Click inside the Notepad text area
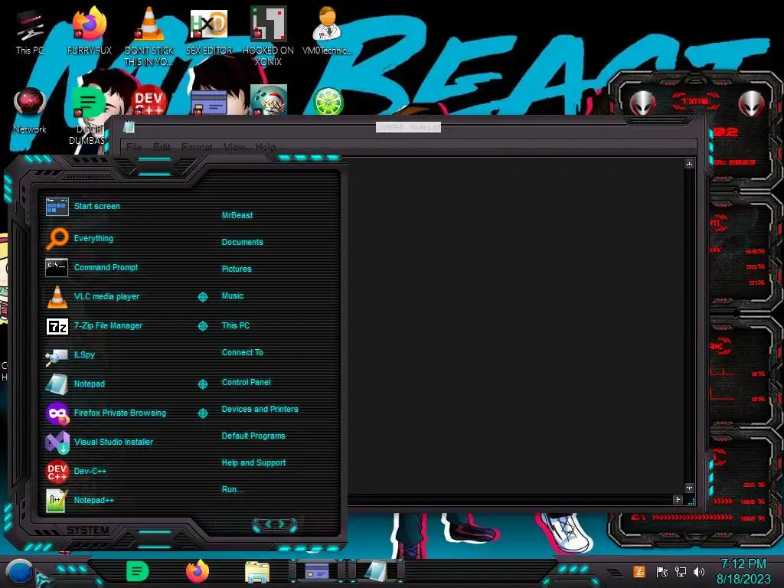 coord(515,325)
